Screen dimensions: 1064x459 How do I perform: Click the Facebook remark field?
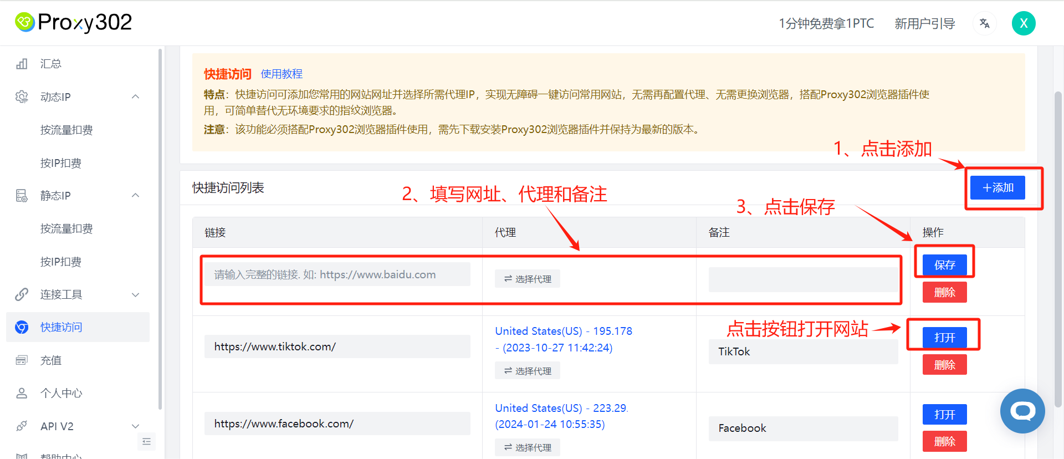coord(803,428)
